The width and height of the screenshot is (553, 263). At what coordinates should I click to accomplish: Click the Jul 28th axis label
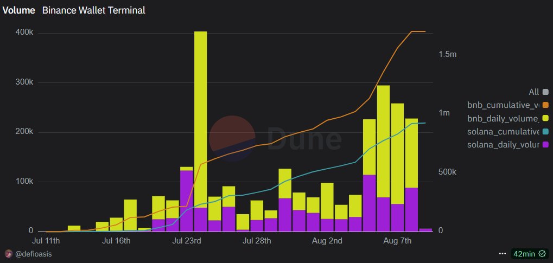click(257, 241)
